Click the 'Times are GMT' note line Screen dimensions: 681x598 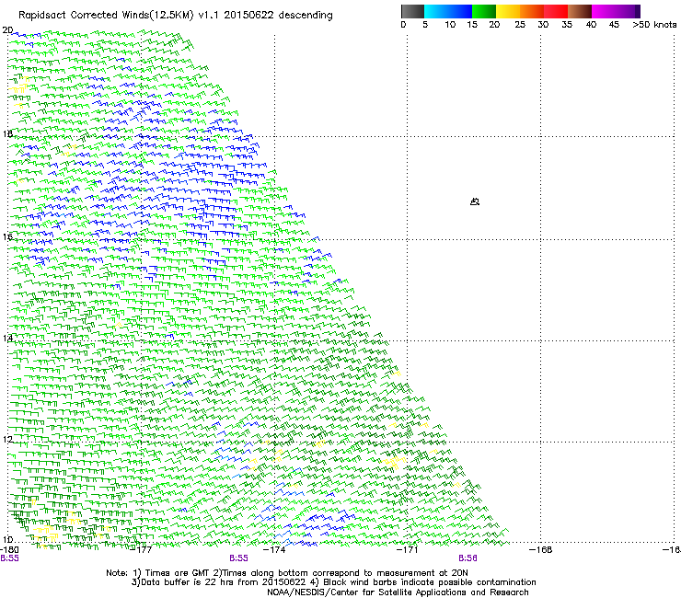[287, 573]
